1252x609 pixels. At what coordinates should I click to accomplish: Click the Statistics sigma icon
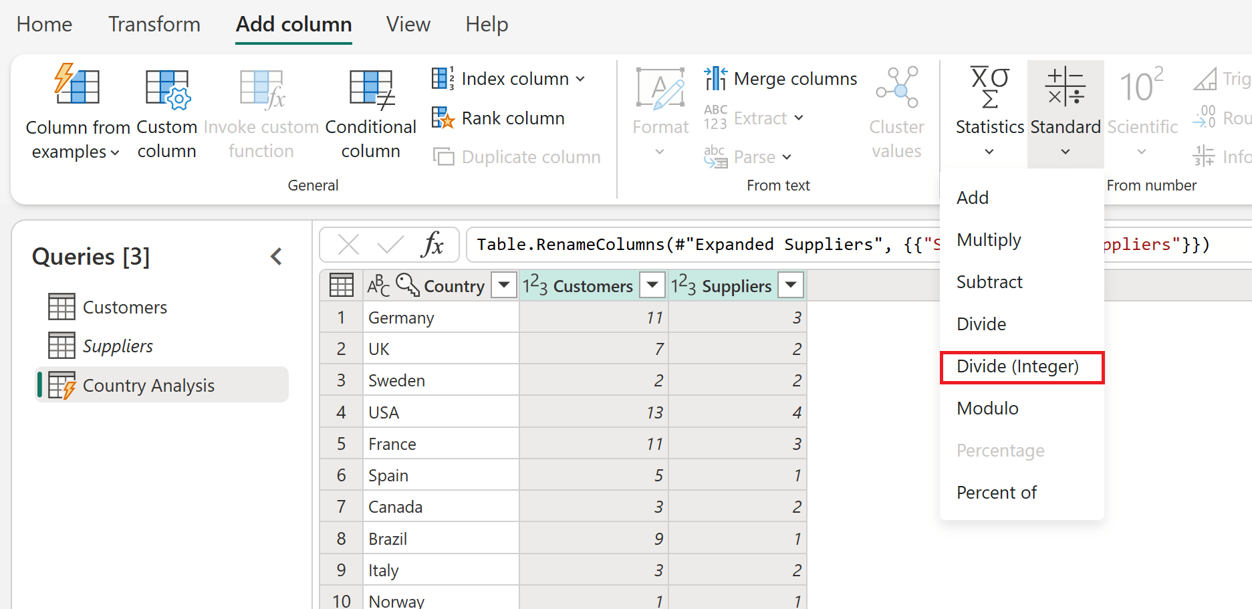coord(989,87)
